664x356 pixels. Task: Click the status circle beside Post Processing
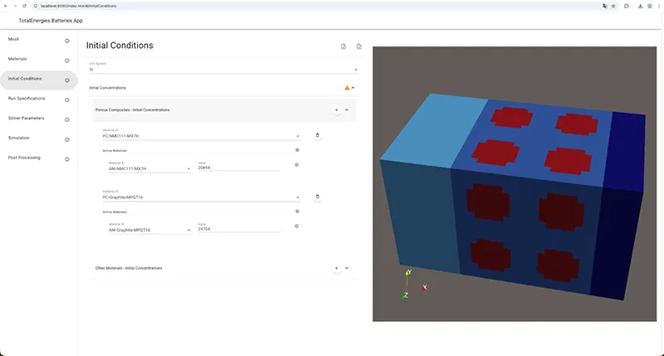67,159
